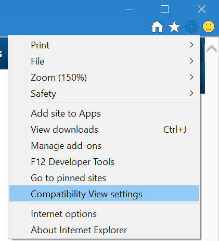Open View downloads
Image resolution: width=219 pixels, height=241 pixels.
click(104, 130)
